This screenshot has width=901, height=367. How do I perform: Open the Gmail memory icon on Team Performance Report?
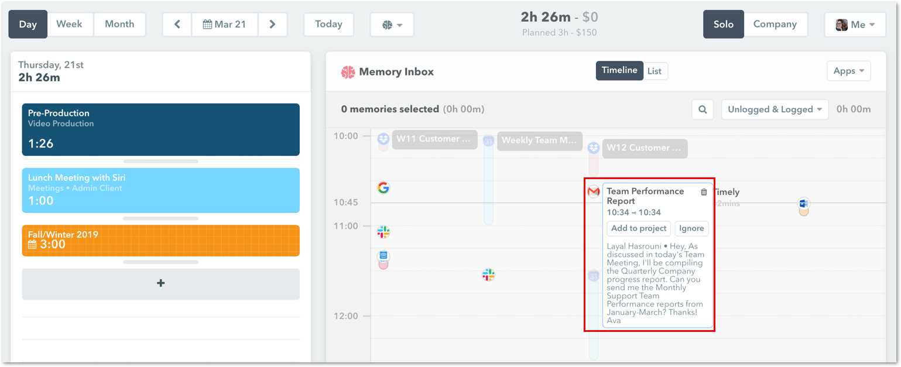coord(594,191)
